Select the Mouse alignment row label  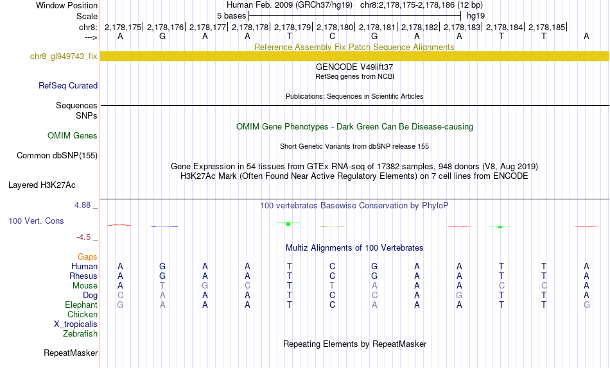point(85,286)
